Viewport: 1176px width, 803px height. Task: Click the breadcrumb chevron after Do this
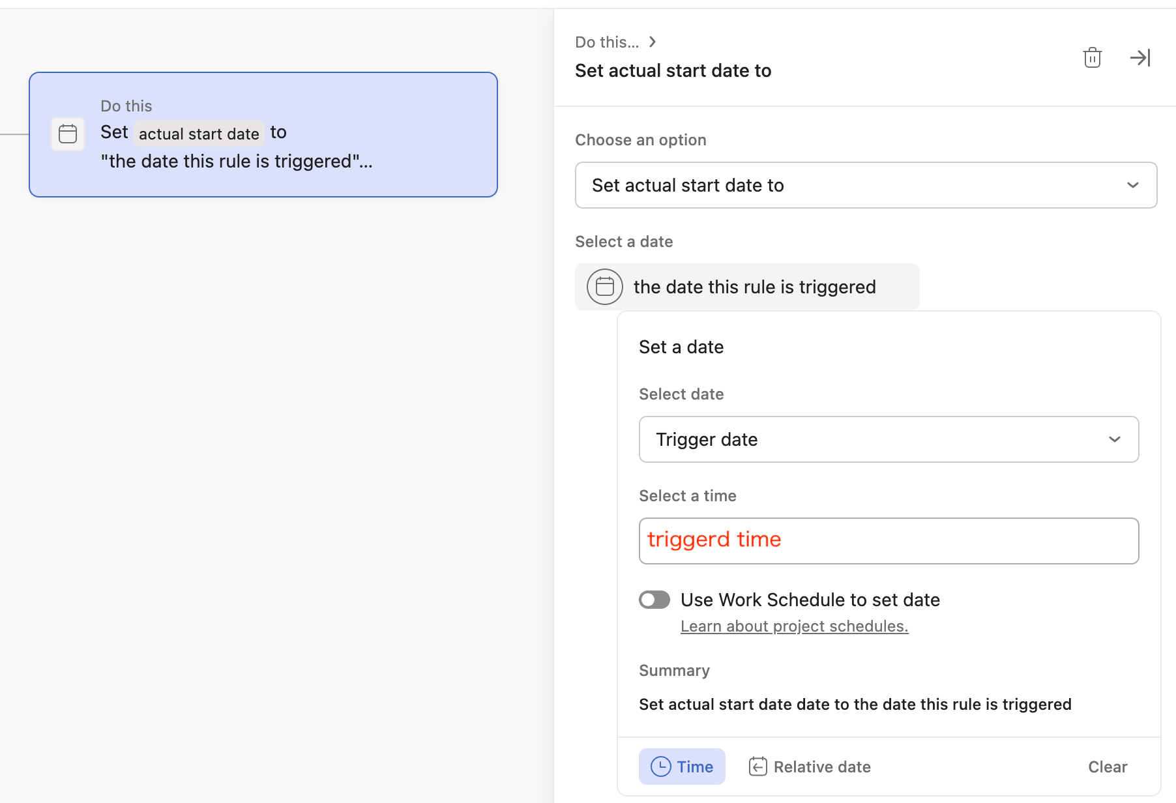click(653, 42)
